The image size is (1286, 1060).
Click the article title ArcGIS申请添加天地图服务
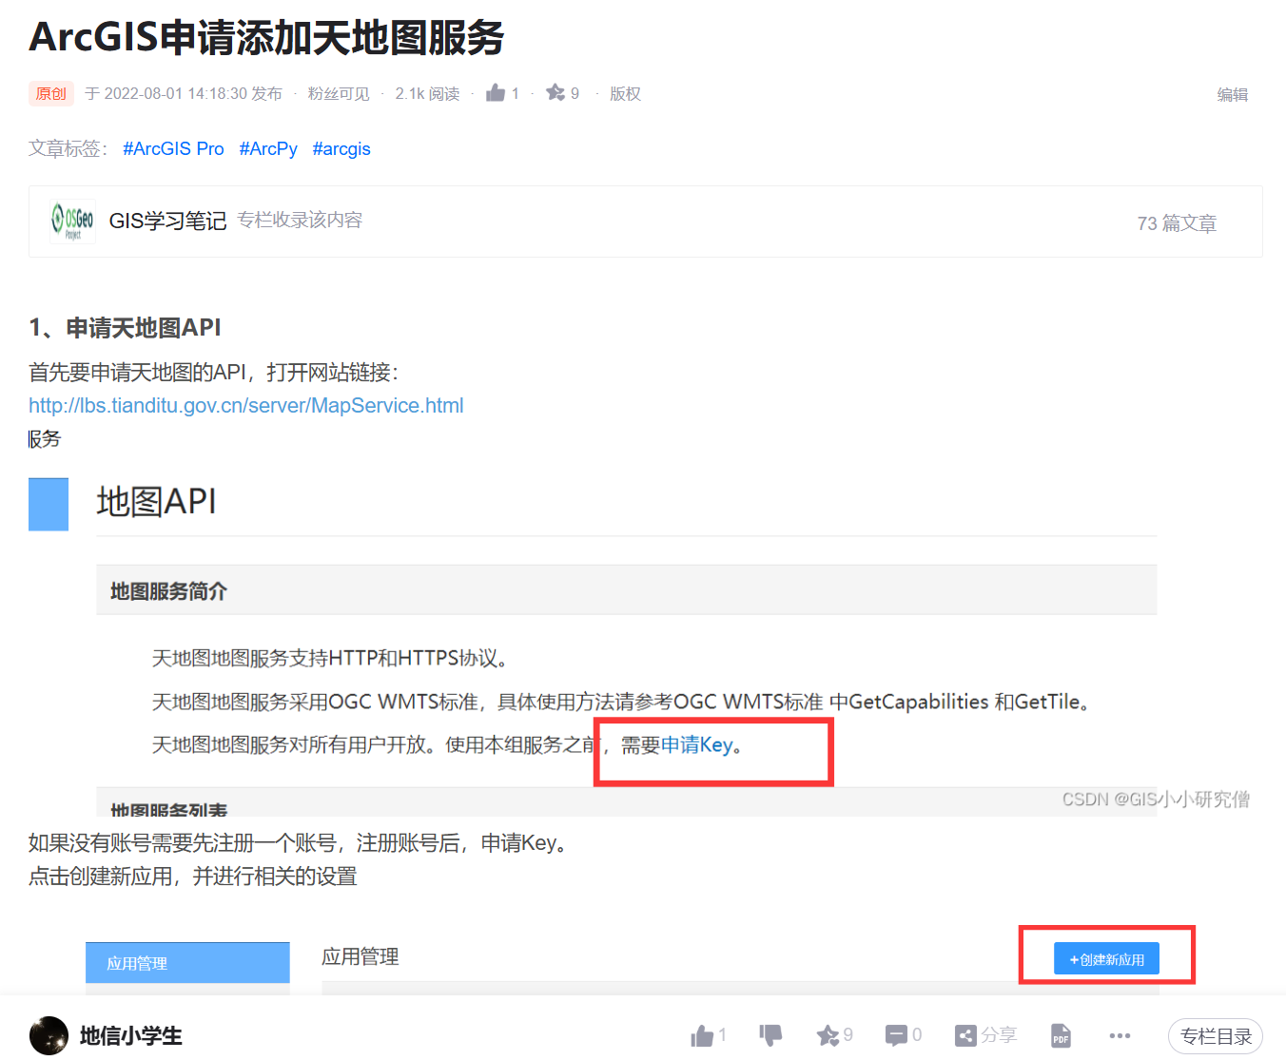266,37
